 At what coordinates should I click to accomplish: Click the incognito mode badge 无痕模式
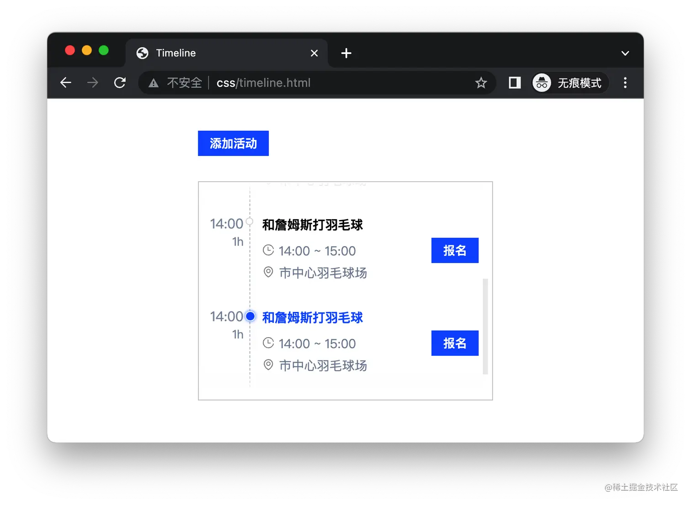pyautogui.click(x=569, y=83)
